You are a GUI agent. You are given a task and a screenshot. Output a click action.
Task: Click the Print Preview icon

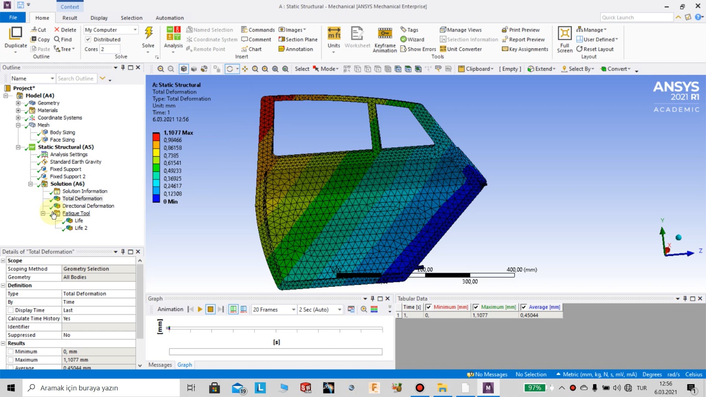pos(521,30)
